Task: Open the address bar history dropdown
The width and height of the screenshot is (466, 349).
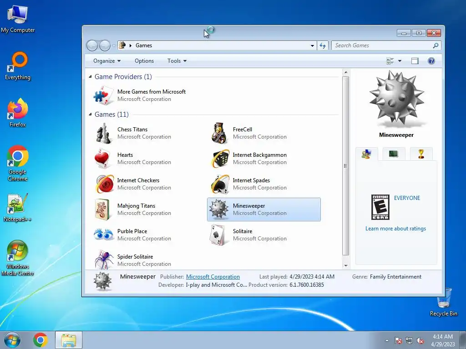Action: tap(312, 45)
